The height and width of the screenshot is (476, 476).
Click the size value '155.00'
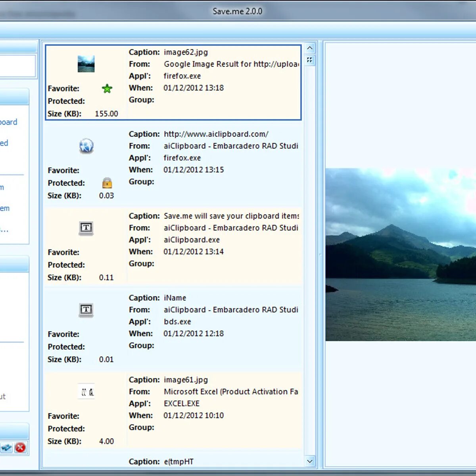[106, 114]
